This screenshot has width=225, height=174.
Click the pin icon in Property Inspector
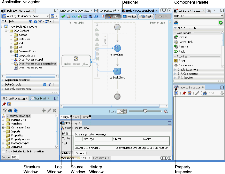[x=184, y=93]
